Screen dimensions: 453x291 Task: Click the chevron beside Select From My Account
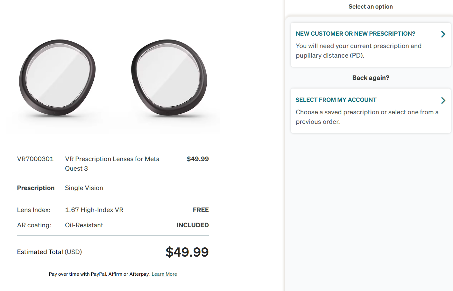tap(443, 101)
